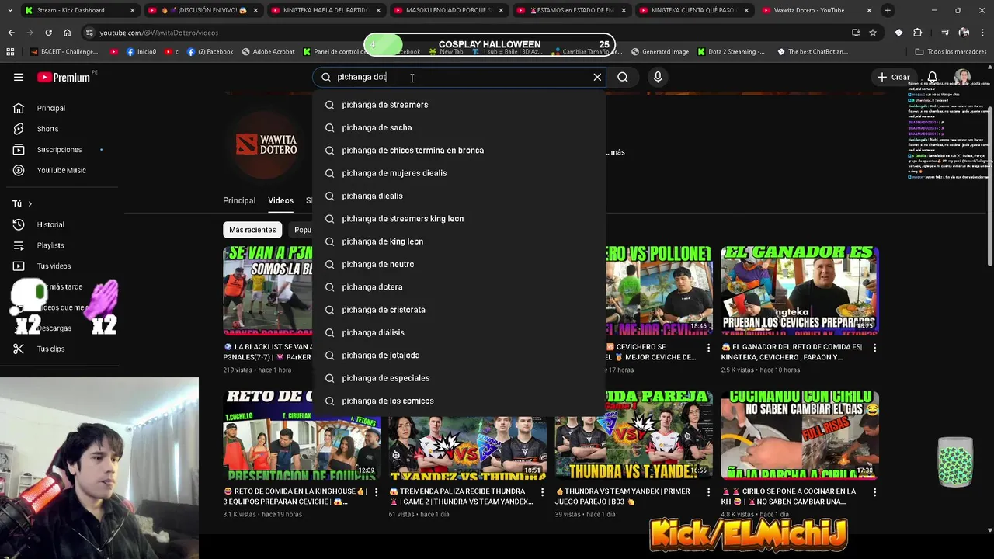Open Tus clips in the sidebar
The image size is (994, 559).
50,349
